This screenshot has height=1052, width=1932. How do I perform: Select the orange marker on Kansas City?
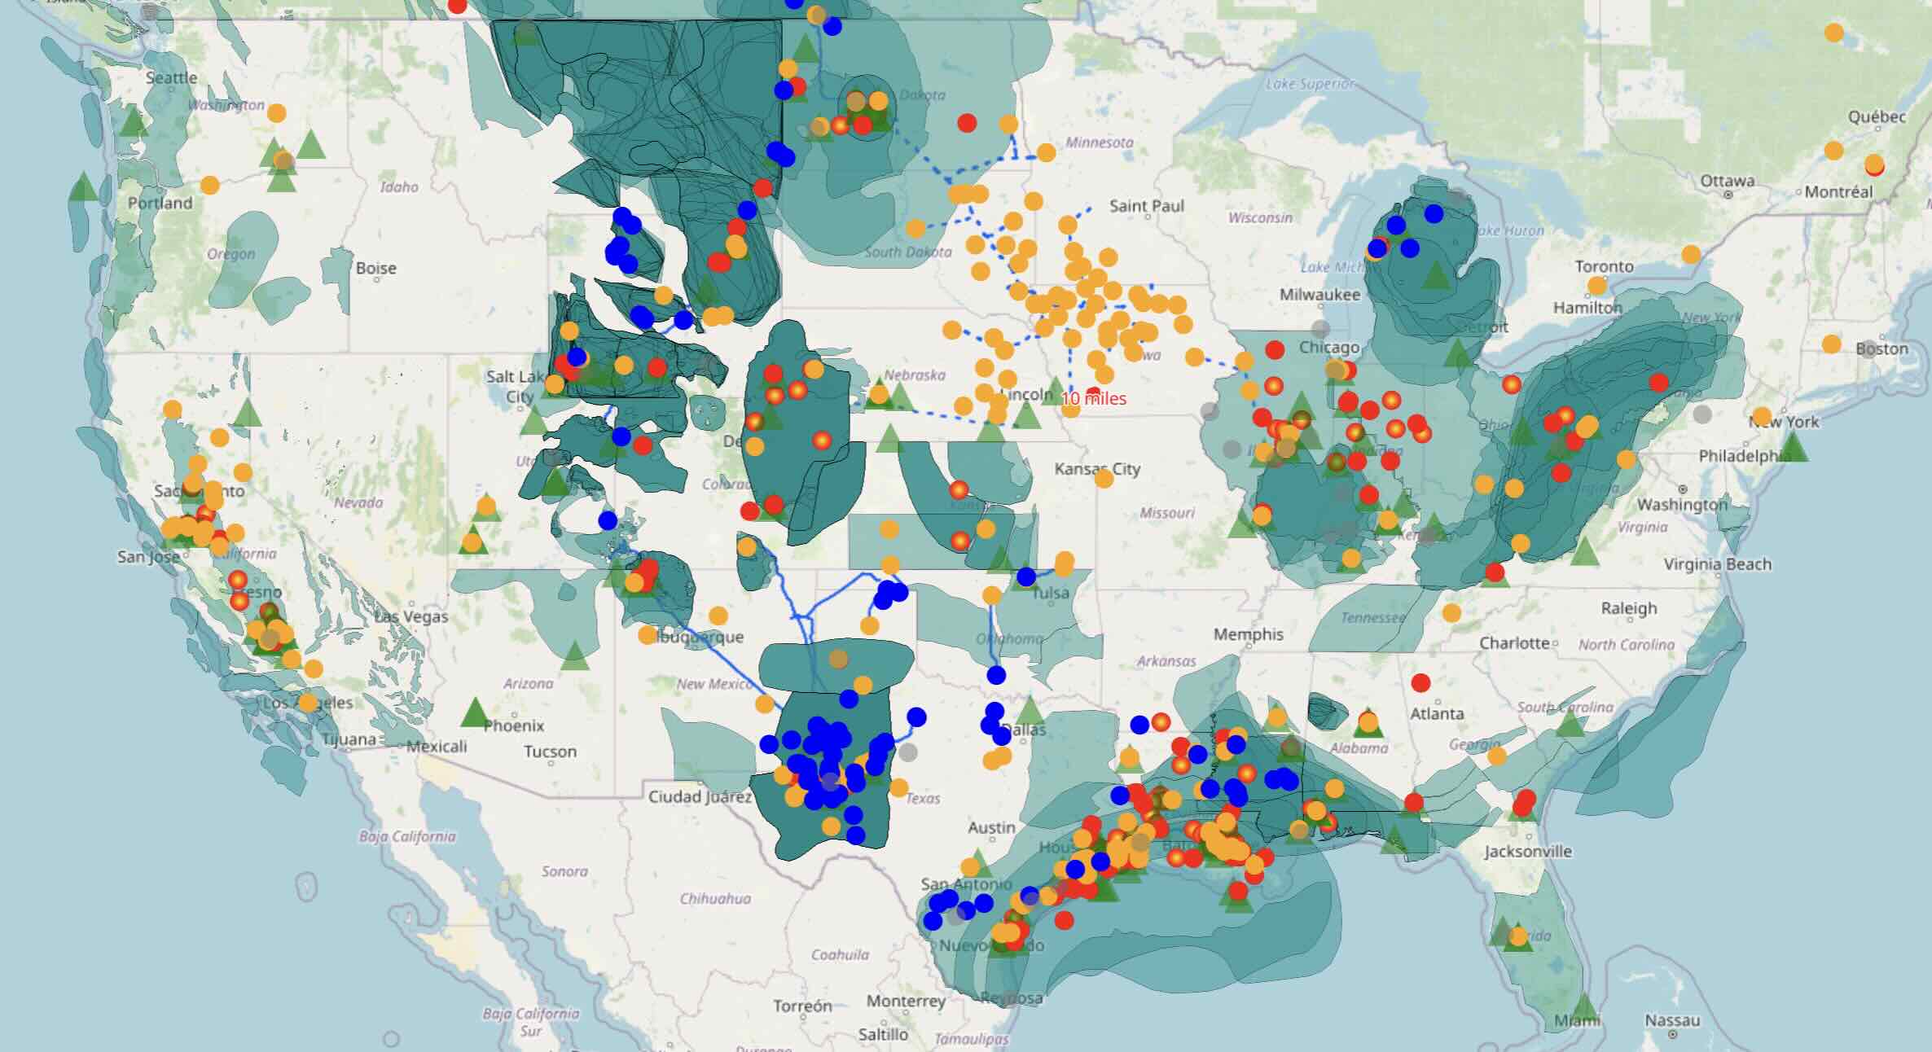[x=1104, y=478]
